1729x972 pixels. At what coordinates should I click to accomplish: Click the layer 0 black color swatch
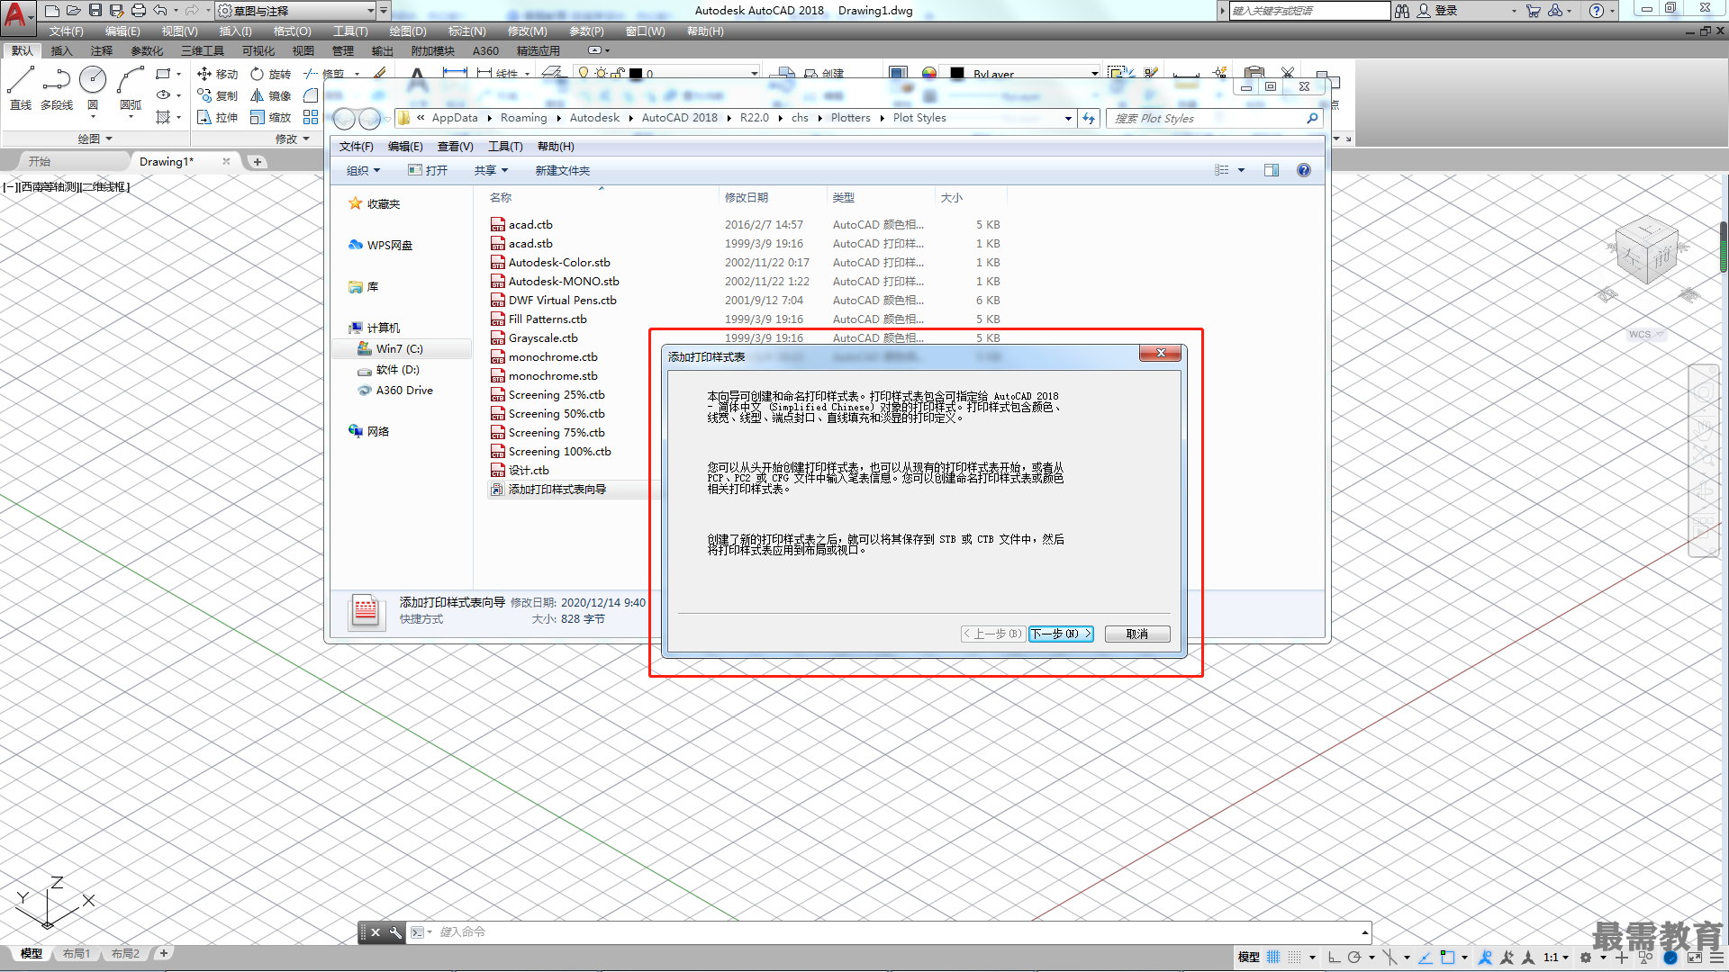tap(636, 74)
